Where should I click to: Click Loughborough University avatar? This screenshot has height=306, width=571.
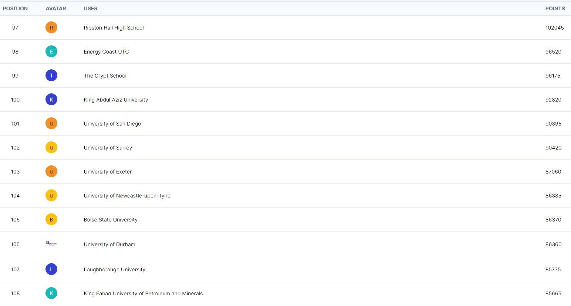(51, 269)
